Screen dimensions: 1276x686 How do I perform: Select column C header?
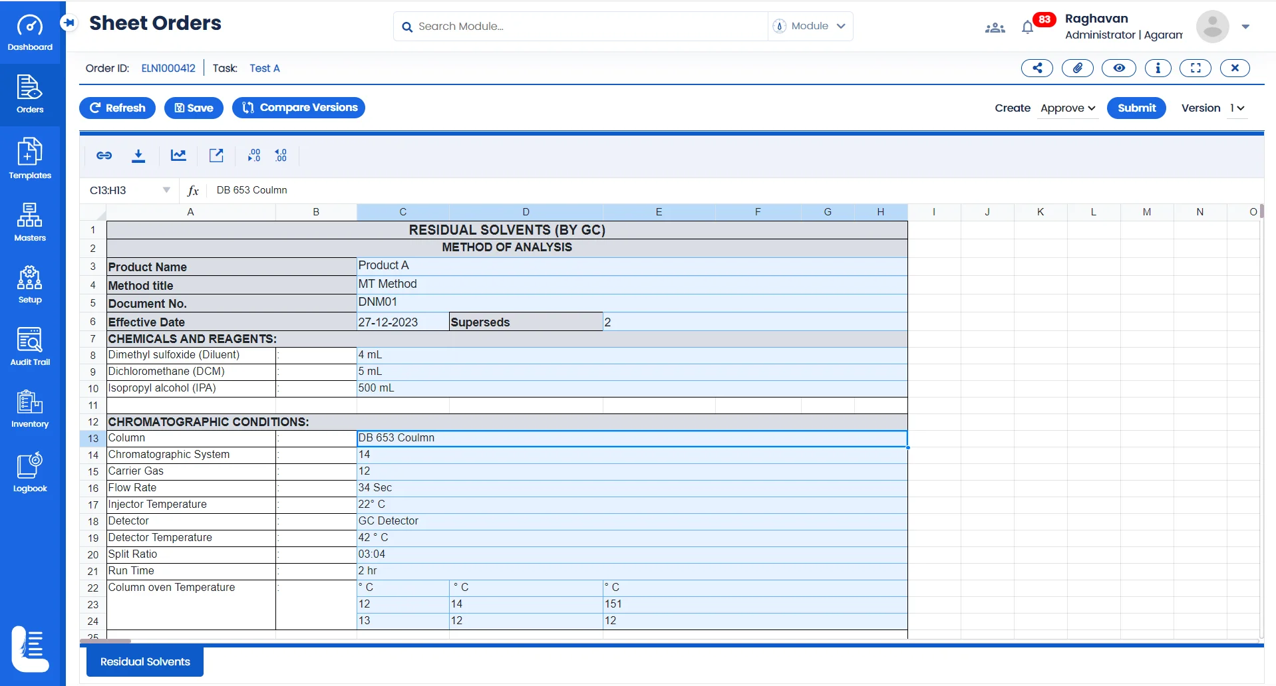(x=402, y=212)
